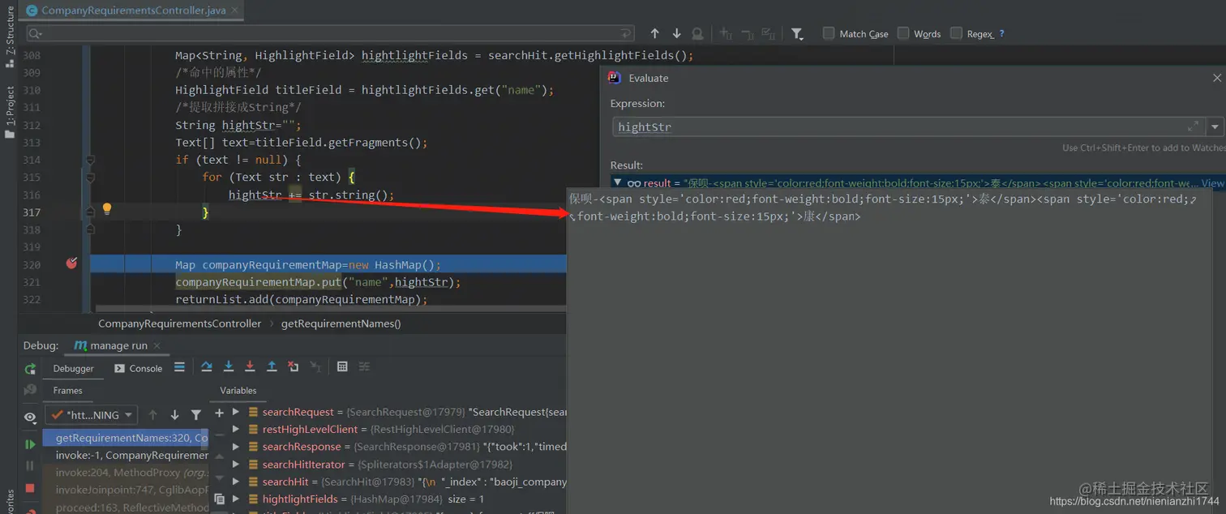Click Step Out debugger icon
1226x514 pixels.
(272, 367)
